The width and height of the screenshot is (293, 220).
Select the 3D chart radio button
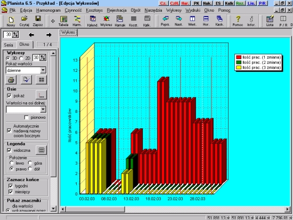click(8, 58)
